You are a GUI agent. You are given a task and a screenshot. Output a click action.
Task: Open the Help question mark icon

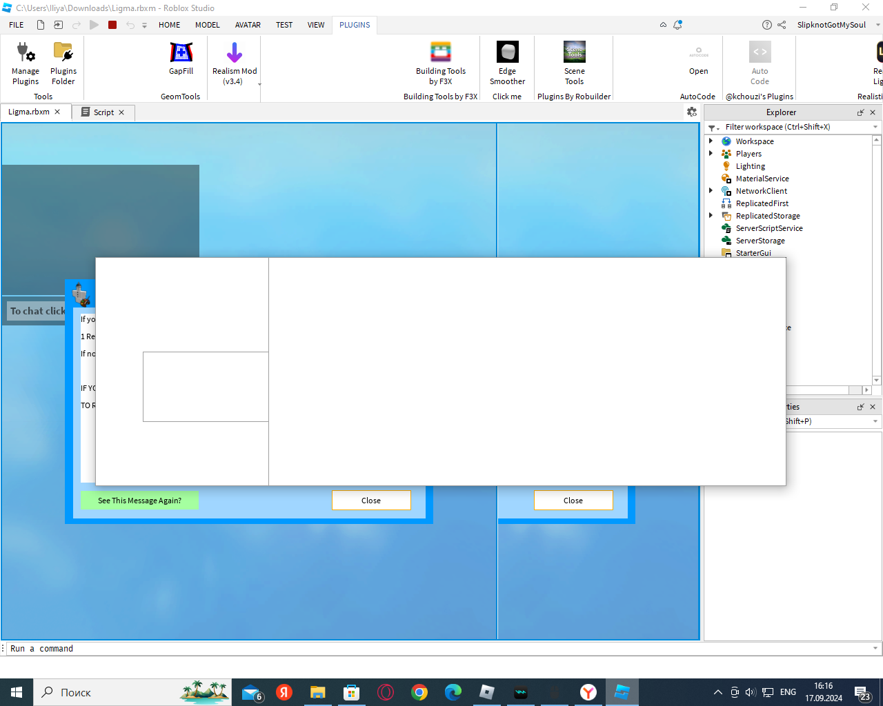coord(767,25)
